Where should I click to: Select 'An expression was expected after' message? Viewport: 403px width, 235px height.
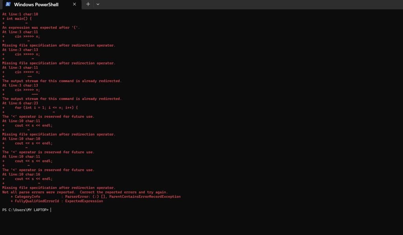coord(39,27)
